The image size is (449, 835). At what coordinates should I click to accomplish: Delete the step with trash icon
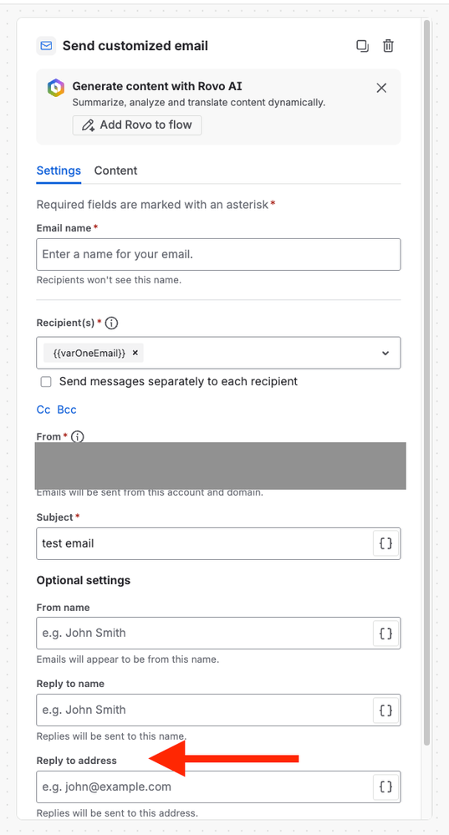point(388,46)
